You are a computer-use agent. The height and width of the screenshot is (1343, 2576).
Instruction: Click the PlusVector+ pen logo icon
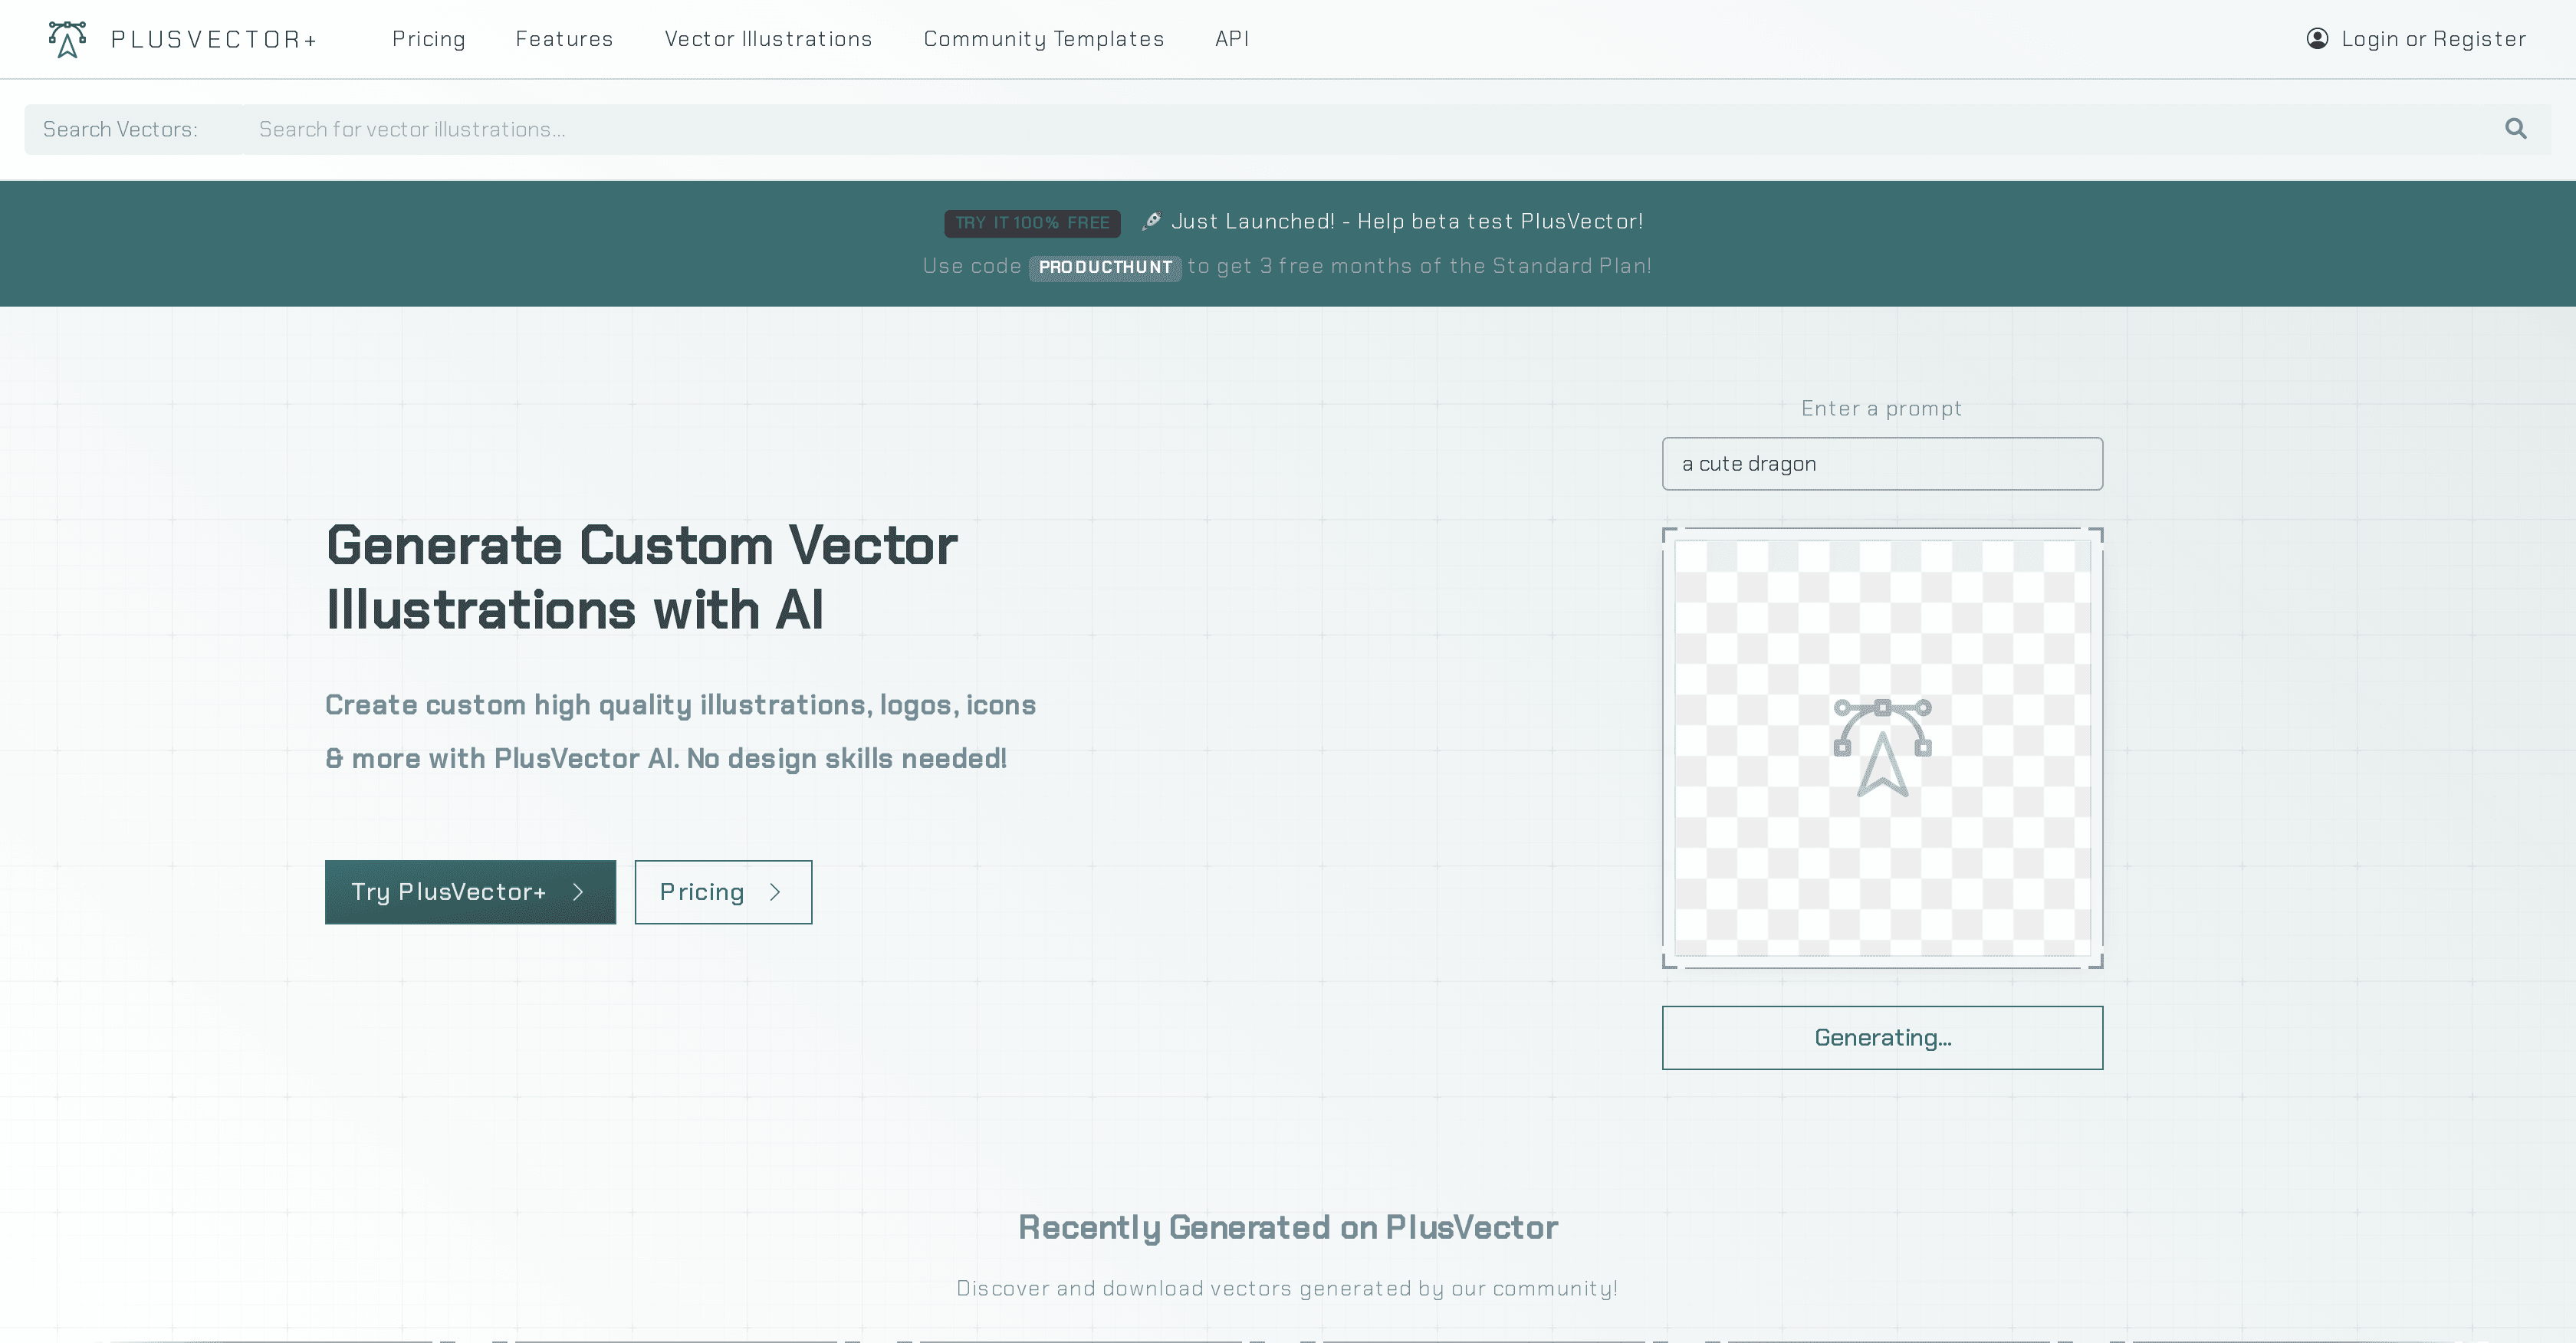point(67,39)
